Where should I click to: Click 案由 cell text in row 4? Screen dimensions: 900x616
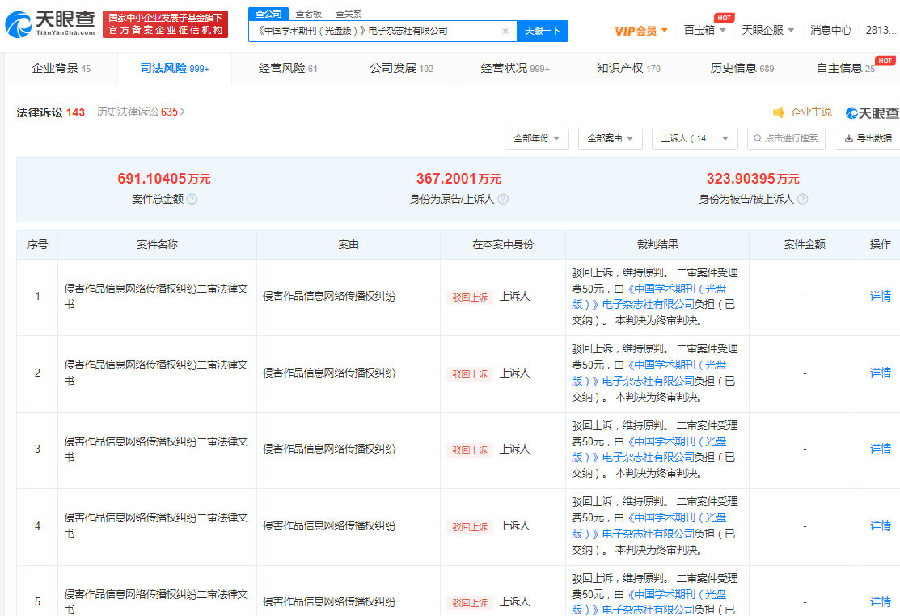click(329, 525)
